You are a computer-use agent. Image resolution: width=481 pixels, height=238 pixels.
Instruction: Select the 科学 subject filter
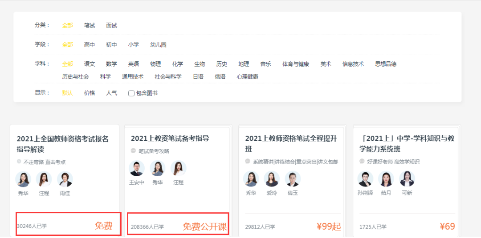point(106,76)
